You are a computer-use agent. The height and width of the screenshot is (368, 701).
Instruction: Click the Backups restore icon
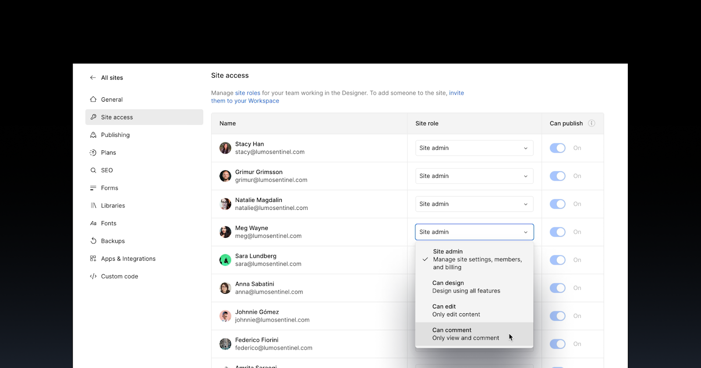[x=93, y=241]
